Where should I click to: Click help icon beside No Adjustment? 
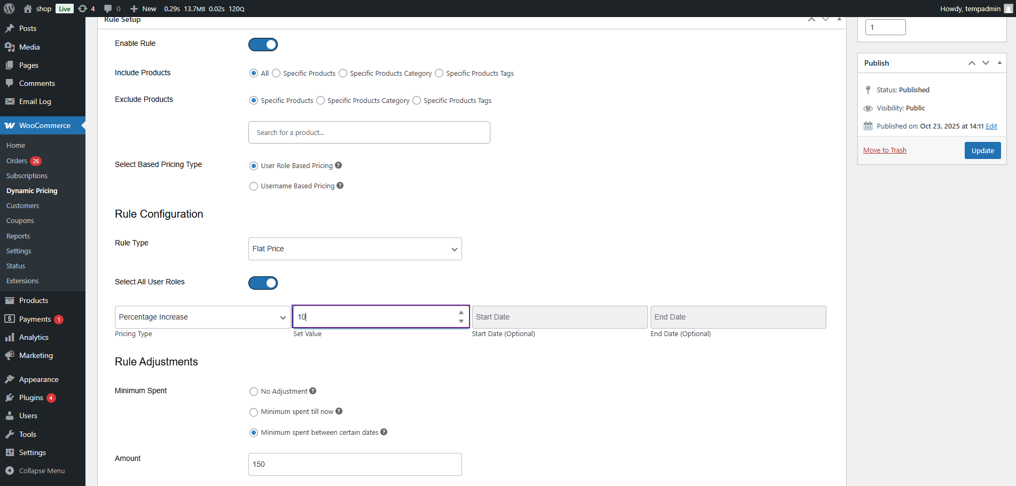click(313, 391)
